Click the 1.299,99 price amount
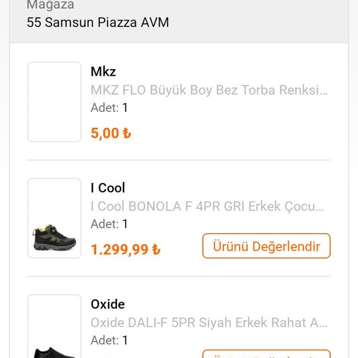Viewport: 358px width, 358px height. click(x=120, y=250)
